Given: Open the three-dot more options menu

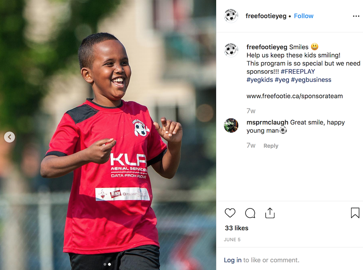Looking at the screenshot, I should click(356, 16).
